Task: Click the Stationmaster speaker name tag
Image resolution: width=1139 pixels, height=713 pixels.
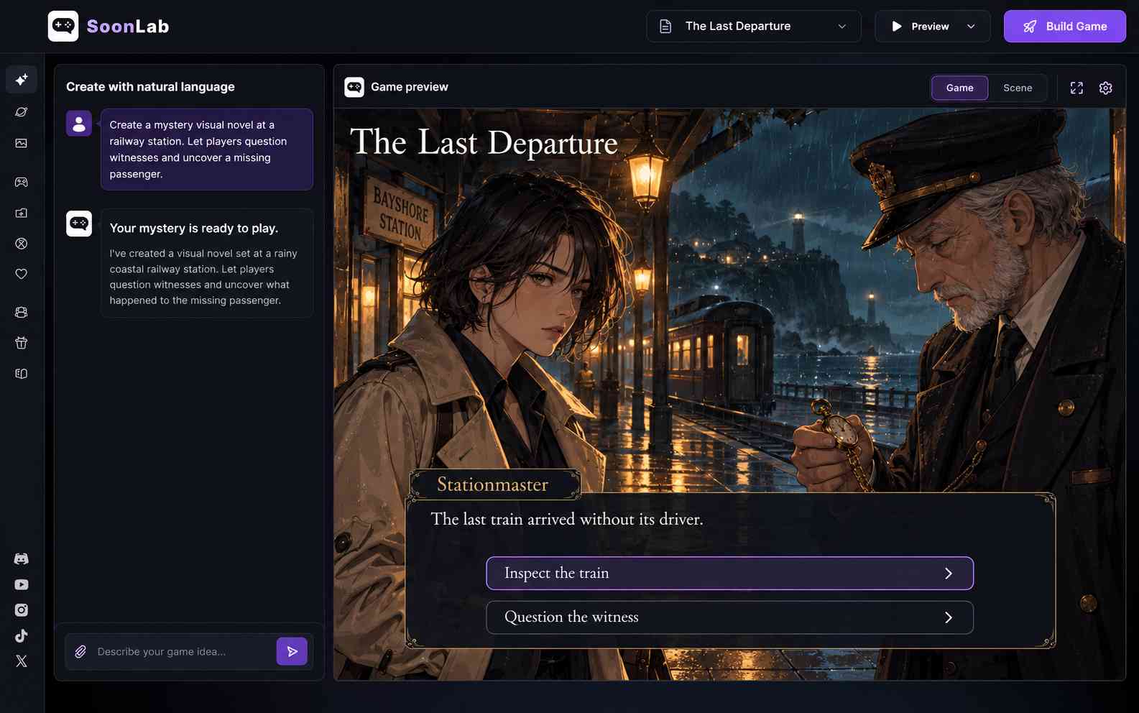Action: click(x=494, y=484)
